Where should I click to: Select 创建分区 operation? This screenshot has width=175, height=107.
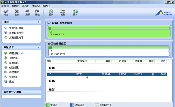14,68
